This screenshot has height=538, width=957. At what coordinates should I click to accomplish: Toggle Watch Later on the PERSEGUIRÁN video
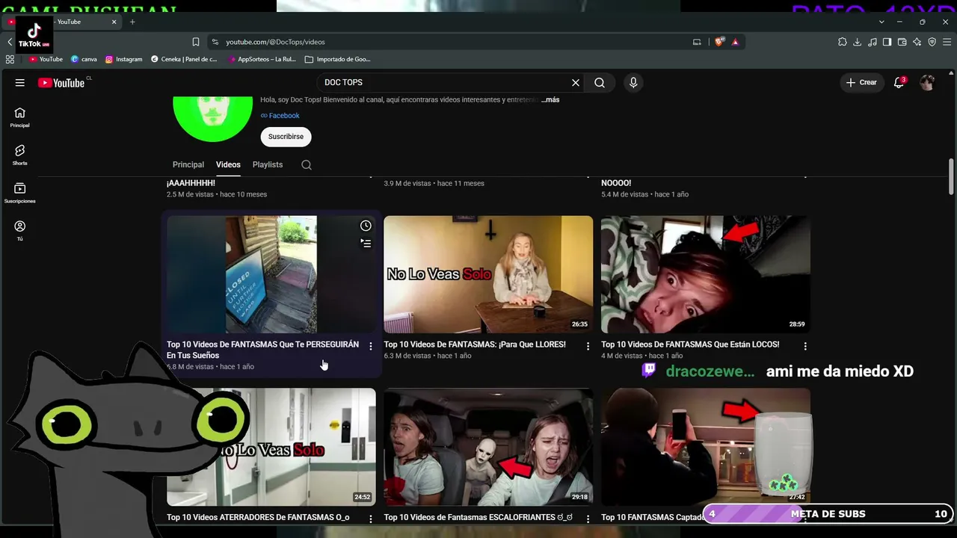tap(366, 226)
